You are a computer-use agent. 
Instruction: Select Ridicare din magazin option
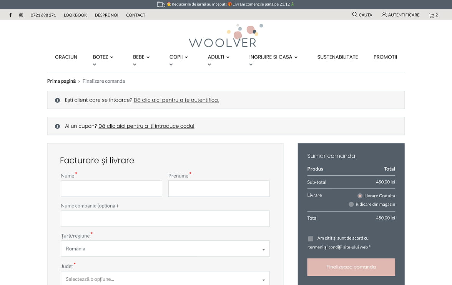tap(351, 204)
